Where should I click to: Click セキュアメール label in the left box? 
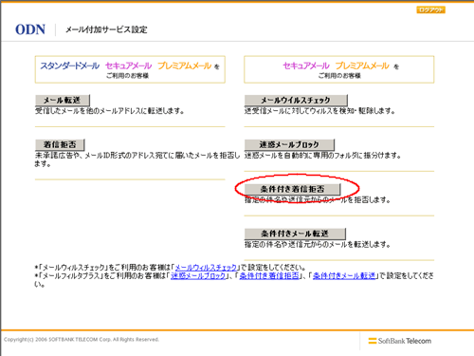pos(128,66)
